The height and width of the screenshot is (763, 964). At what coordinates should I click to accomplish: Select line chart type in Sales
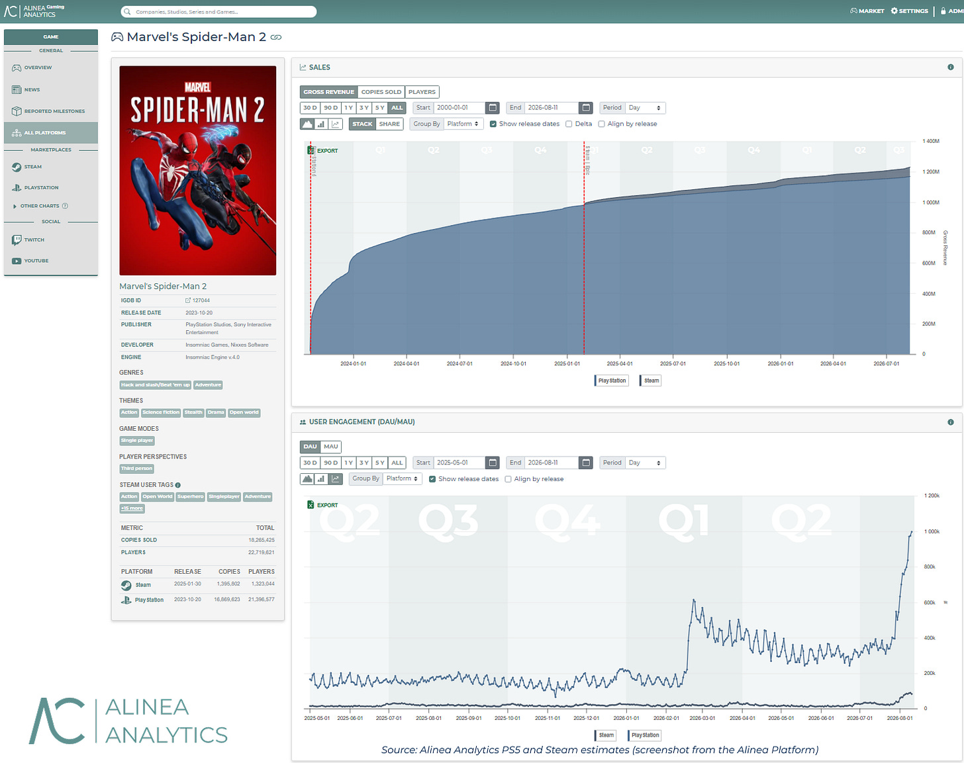[336, 124]
